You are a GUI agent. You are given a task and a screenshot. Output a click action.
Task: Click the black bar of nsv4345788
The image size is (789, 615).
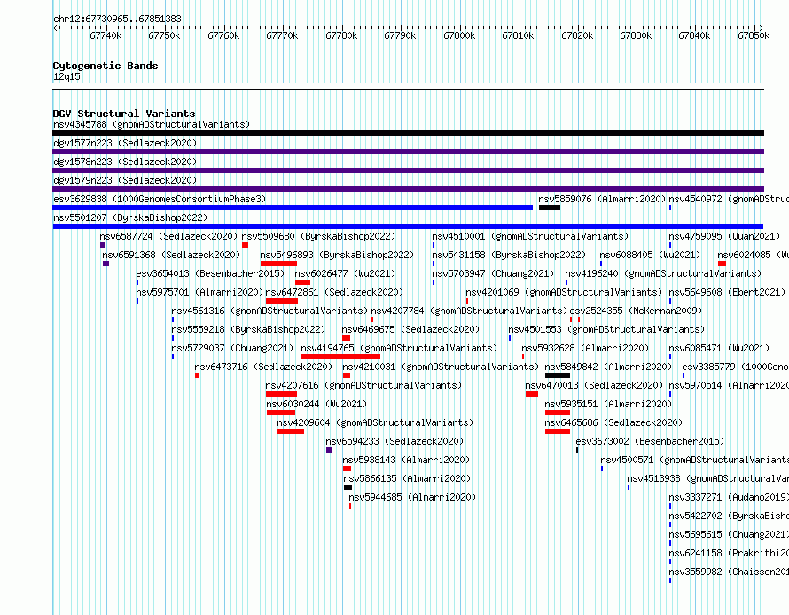pyautogui.click(x=408, y=133)
